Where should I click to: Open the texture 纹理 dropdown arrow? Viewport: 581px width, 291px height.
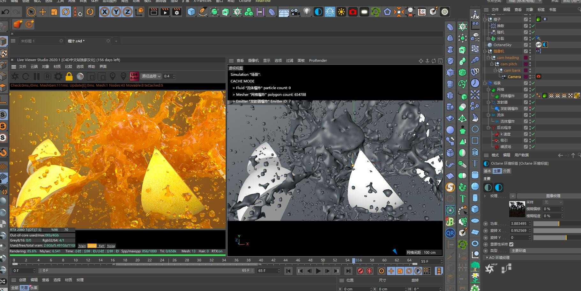(x=512, y=196)
